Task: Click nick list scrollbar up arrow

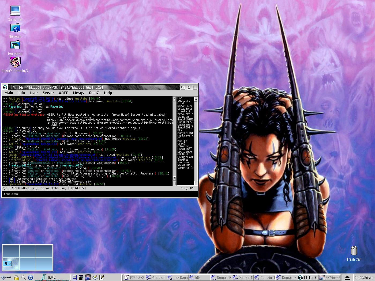Action: click(196, 99)
